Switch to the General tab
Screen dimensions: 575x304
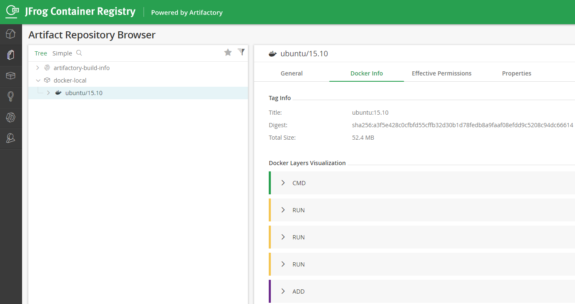(x=292, y=73)
